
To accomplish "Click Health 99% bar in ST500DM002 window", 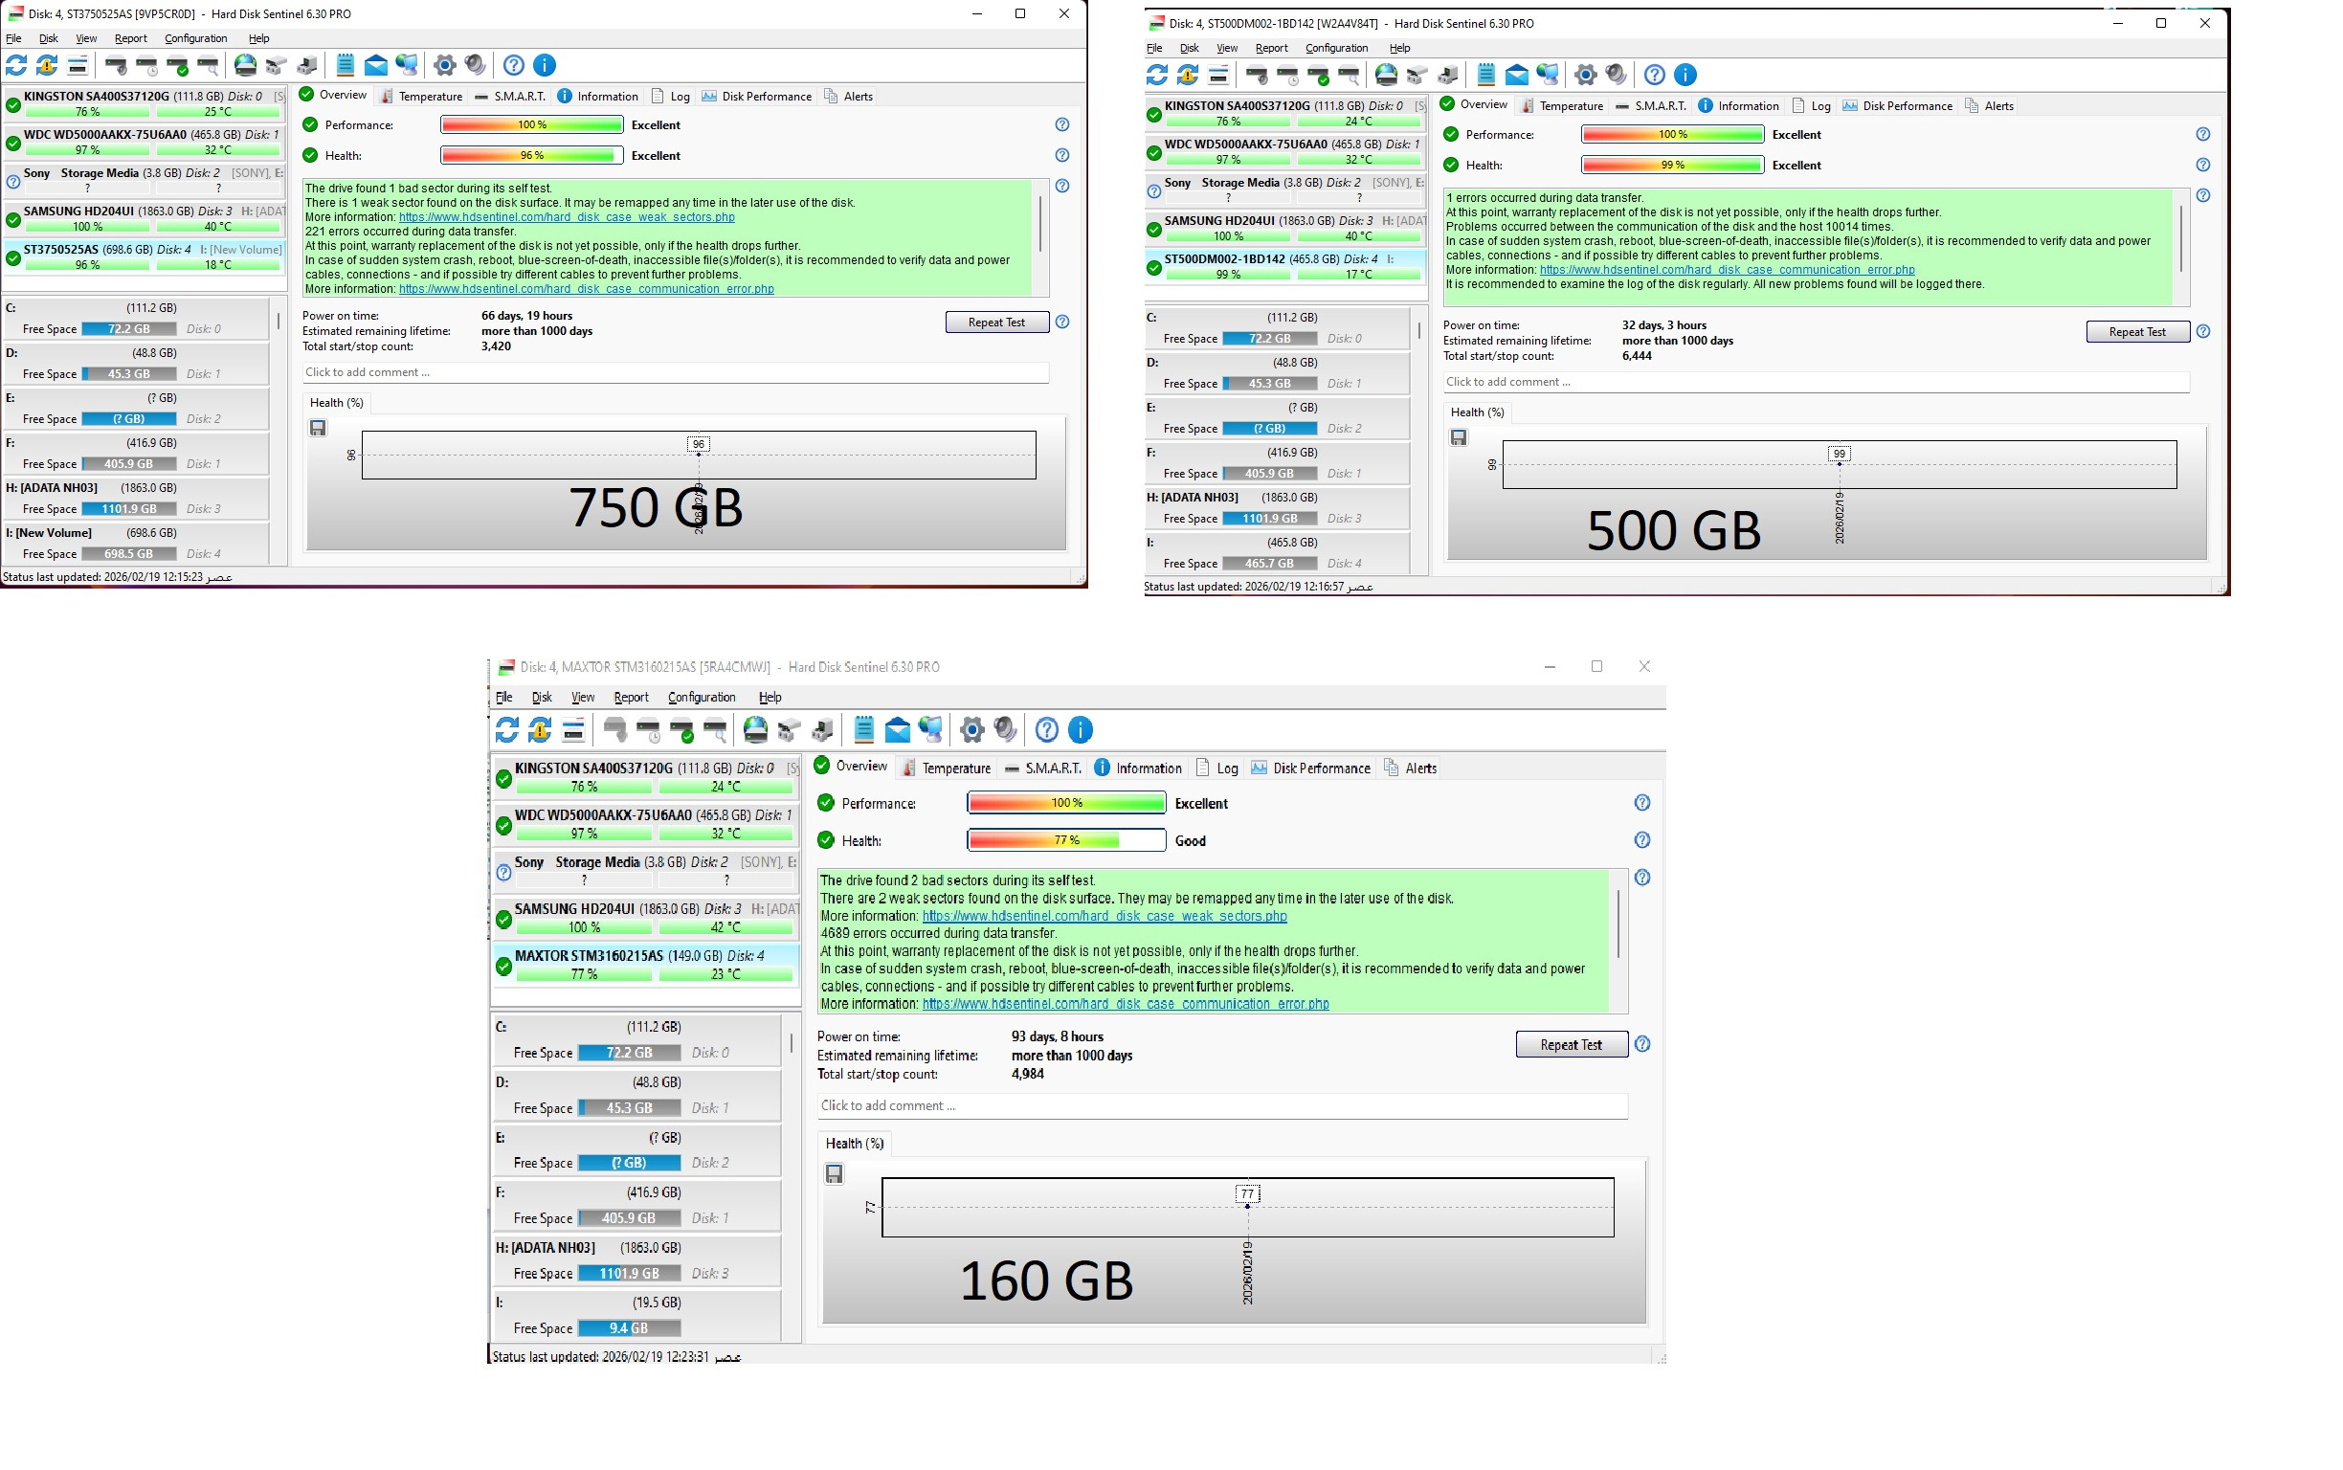I will (x=1671, y=166).
